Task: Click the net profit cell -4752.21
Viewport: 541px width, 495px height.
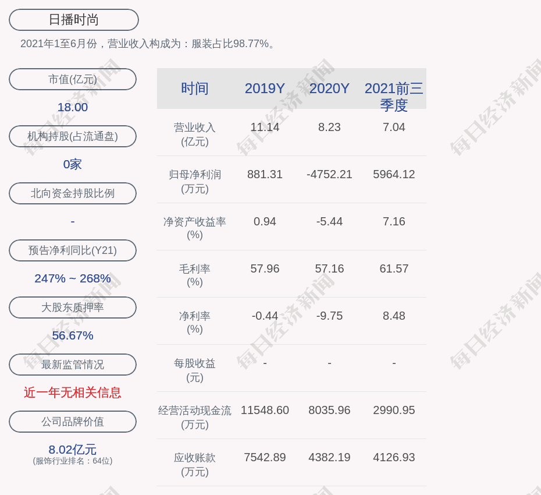Action: click(x=329, y=174)
